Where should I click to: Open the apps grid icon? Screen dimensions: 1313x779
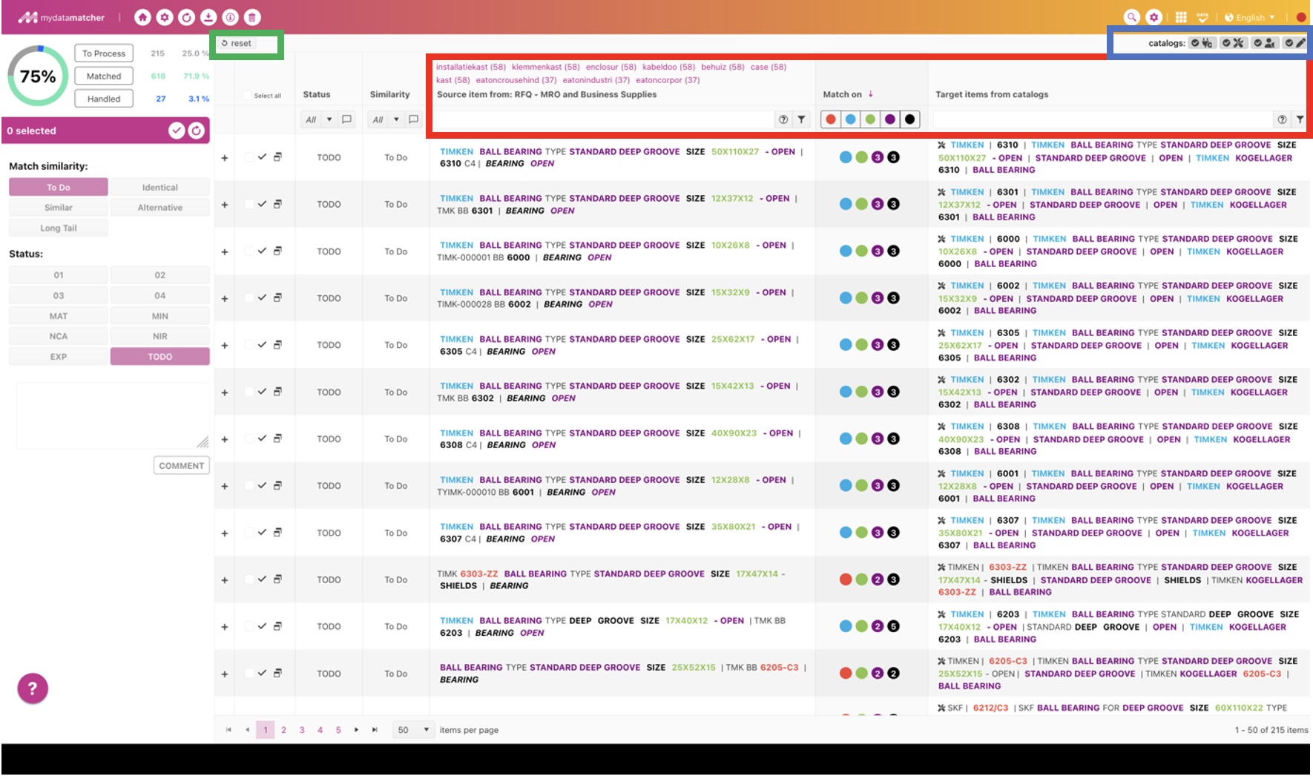pyautogui.click(x=1181, y=17)
